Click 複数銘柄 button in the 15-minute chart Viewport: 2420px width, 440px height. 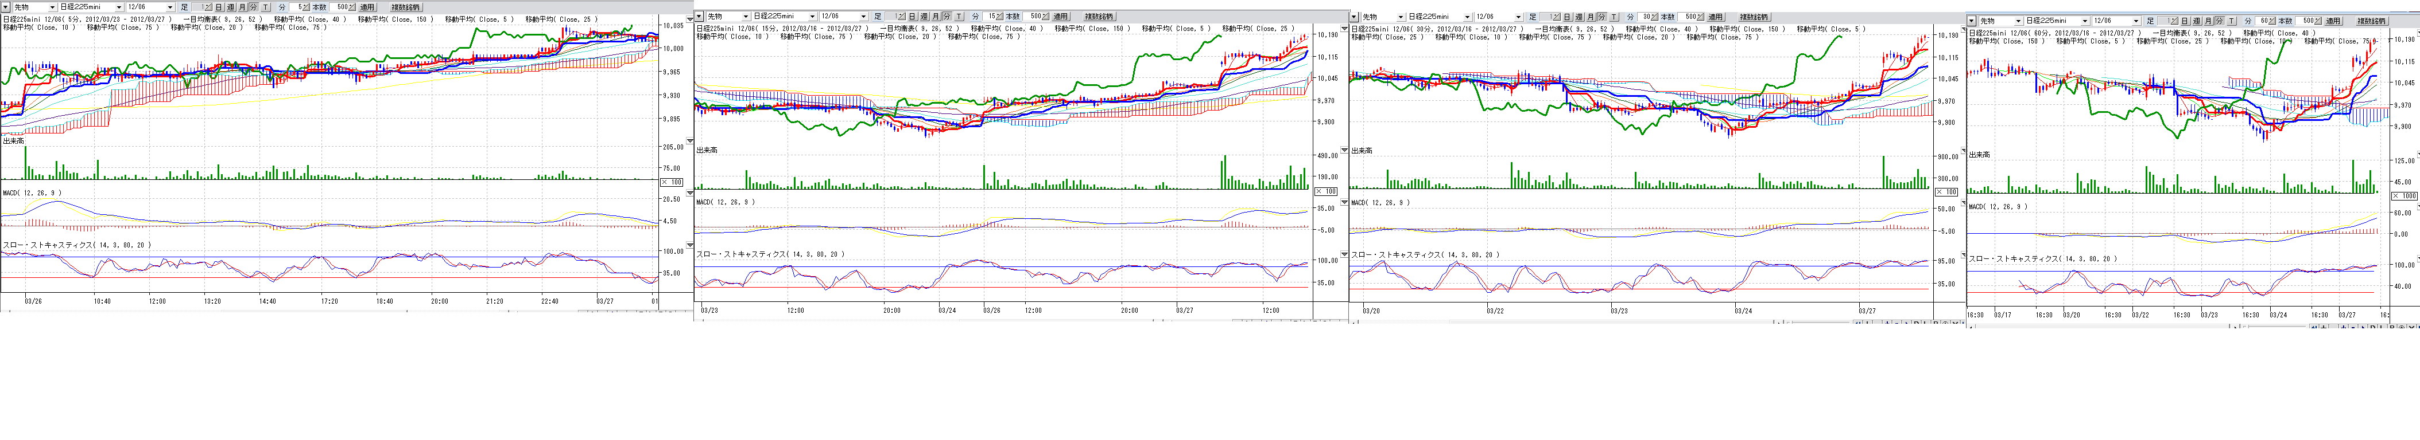pos(1098,17)
